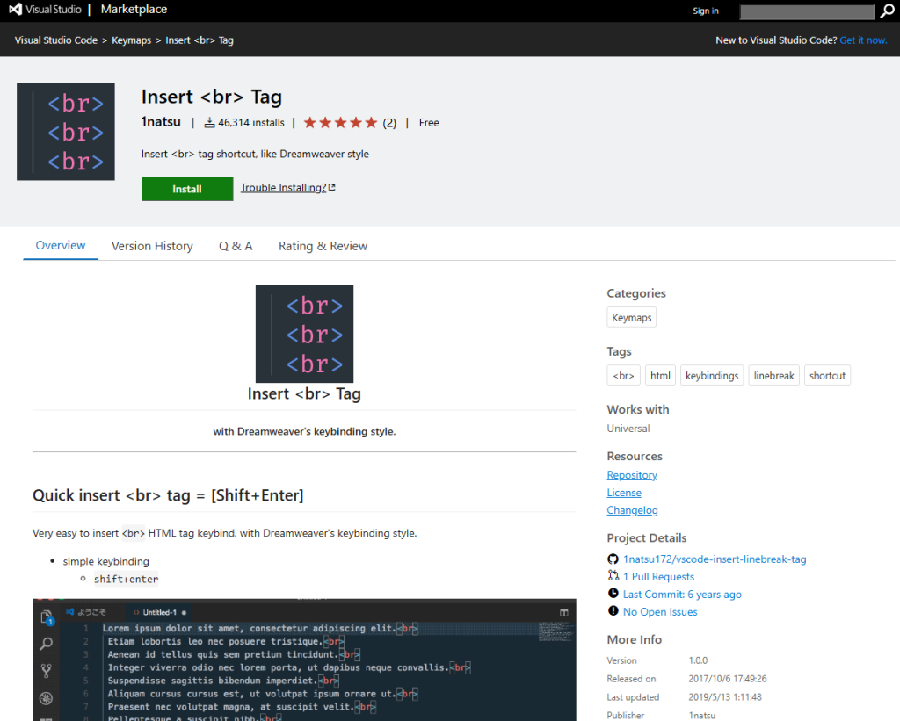The height and width of the screenshot is (721, 900).
Task: Click the 1 Pull Requests link
Action: [x=658, y=576]
